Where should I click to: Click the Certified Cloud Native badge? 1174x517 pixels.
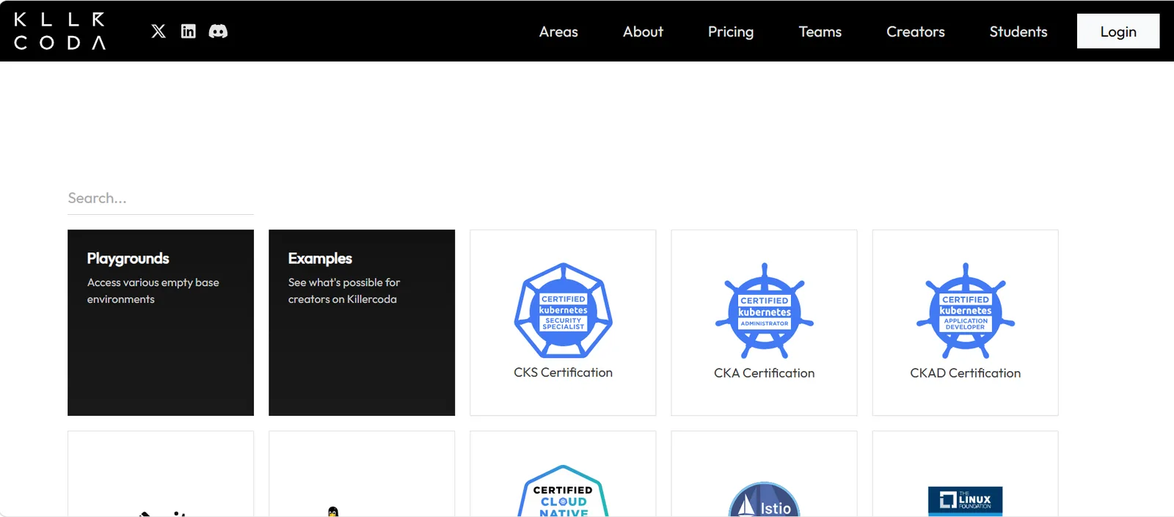[563, 491]
